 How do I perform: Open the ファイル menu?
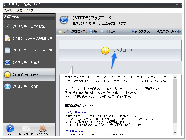click(8, 10)
